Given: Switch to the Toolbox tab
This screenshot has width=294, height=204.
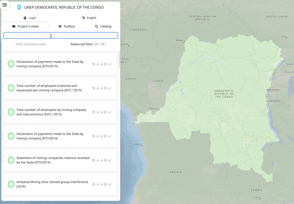Looking at the screenshot, I should 67,26.
